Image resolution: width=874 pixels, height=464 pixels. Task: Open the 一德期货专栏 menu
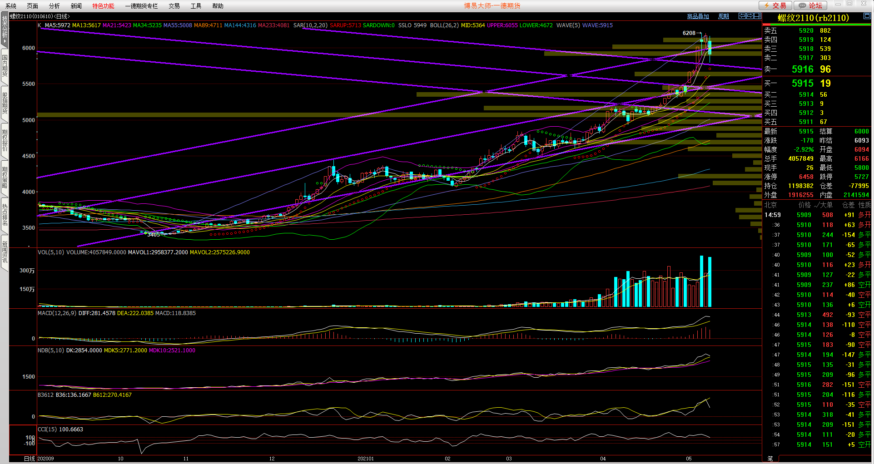point(142,6)
